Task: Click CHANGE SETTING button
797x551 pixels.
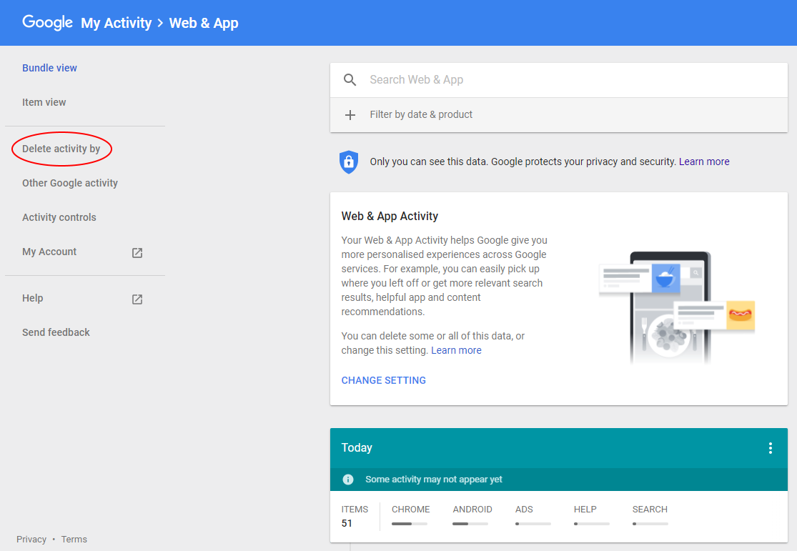Action: [x=383, y=380]
